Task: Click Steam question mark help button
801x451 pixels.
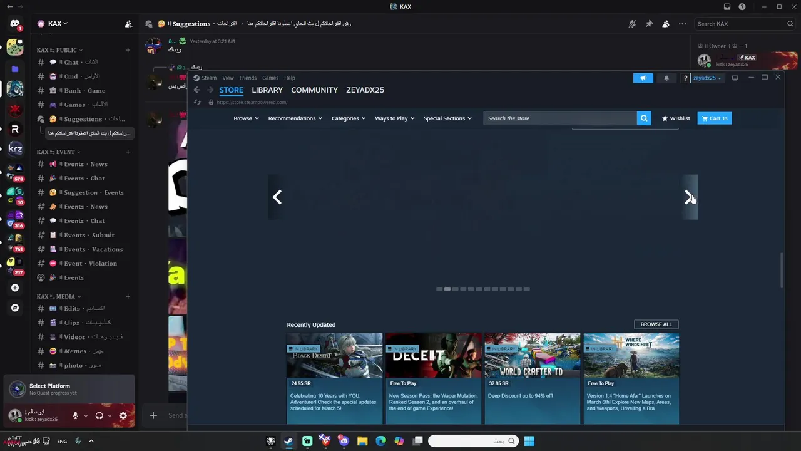Action: 686,78
